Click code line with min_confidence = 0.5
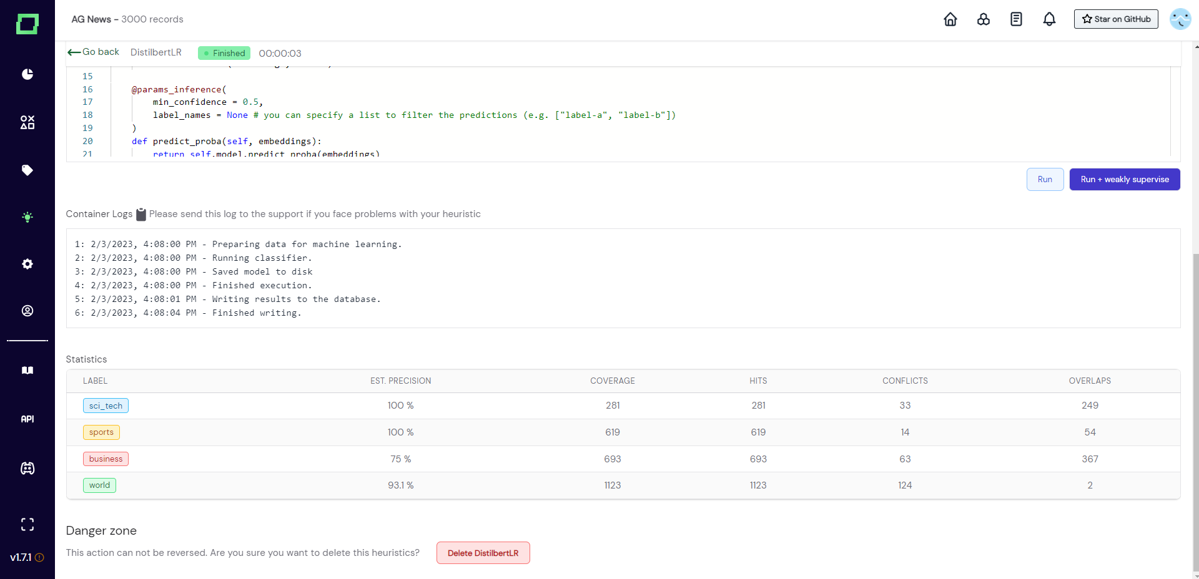 208,102
